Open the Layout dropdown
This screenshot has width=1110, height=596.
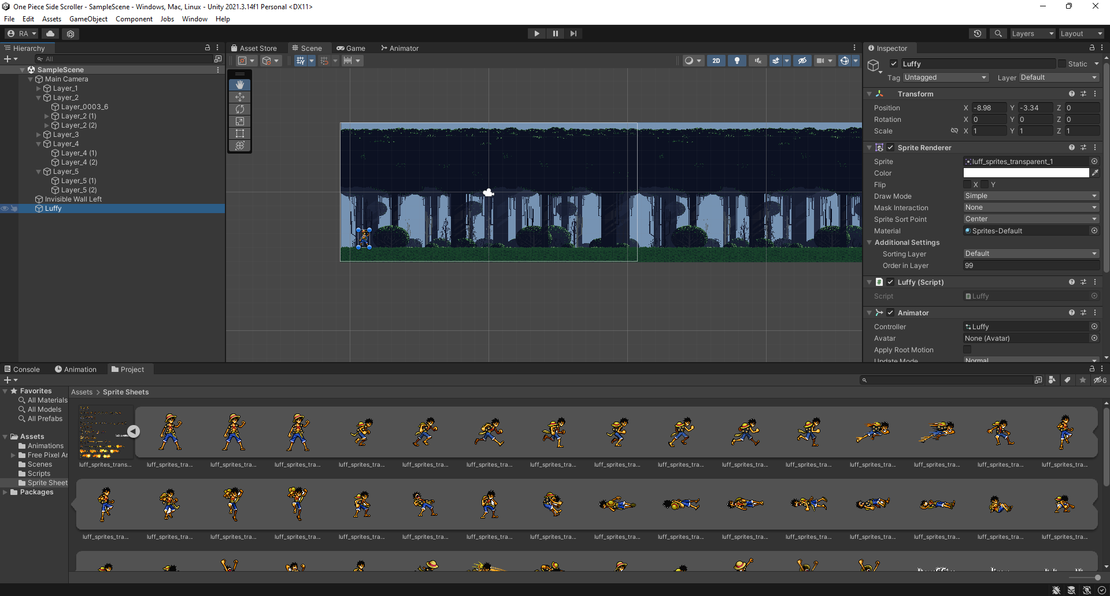coord(1081,33)
